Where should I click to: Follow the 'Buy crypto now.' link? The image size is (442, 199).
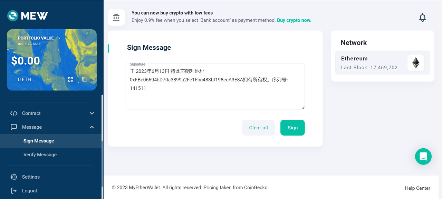pyautogui.click(x=294, y=20)
